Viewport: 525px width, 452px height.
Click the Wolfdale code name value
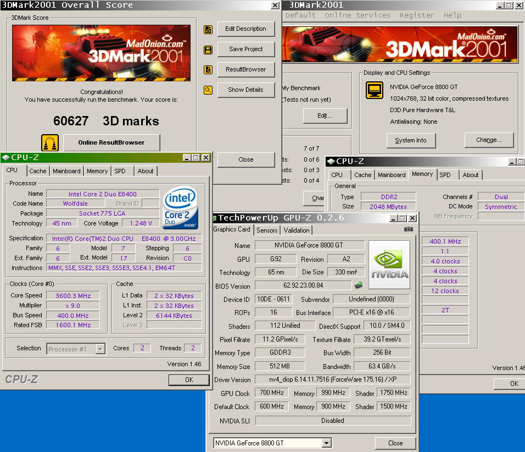pyautogui.click(x=75, y=203)
